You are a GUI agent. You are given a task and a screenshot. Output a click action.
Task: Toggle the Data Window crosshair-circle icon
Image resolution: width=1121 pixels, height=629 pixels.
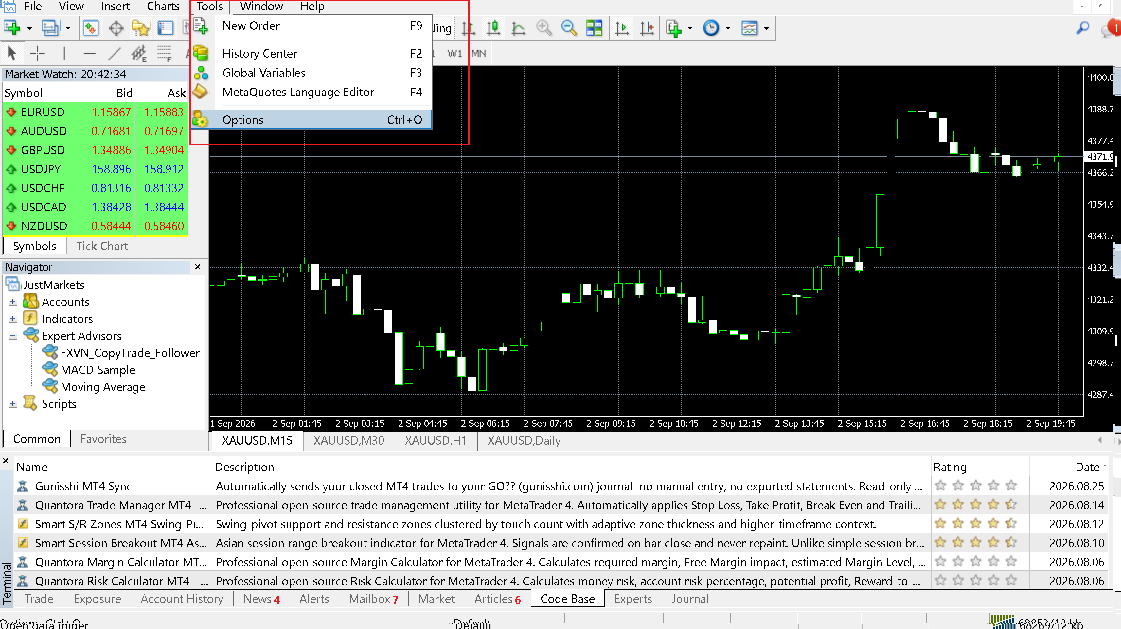(x=116, y=28)
